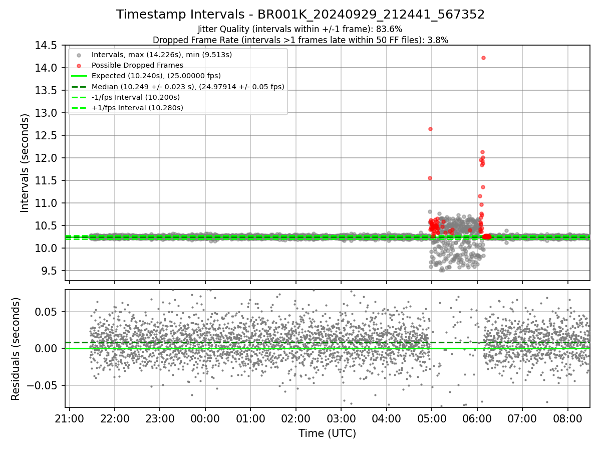Select the Jitter Quality 83.6% subtitle line
This screenshot has width=601, height=451.
coord(300,30)
